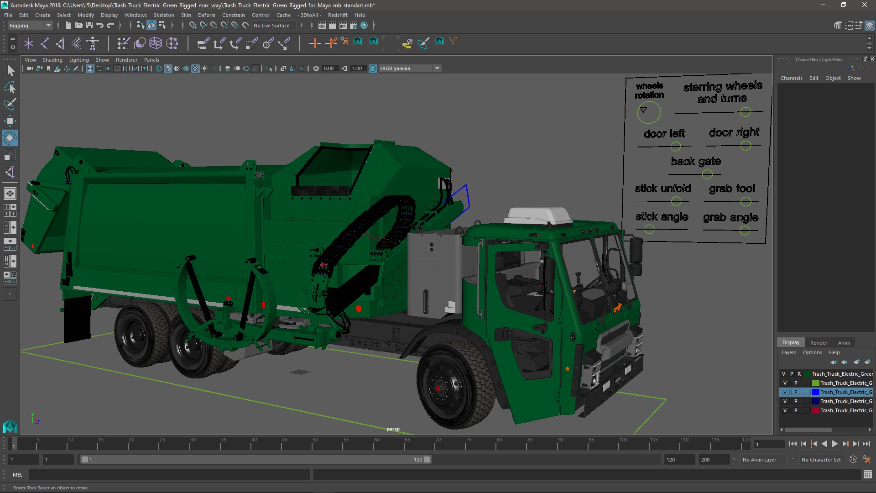This screenshot has height=493, width=876.
Task: Open the Redshift menu
Action: pos(338,15)
